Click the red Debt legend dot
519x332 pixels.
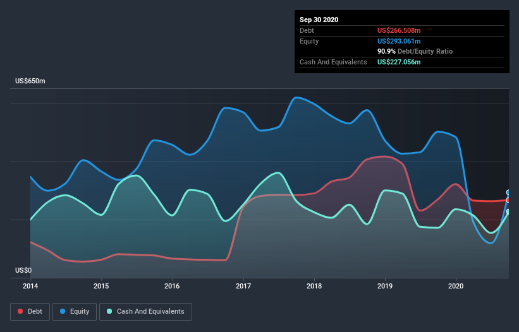[20, 311]
